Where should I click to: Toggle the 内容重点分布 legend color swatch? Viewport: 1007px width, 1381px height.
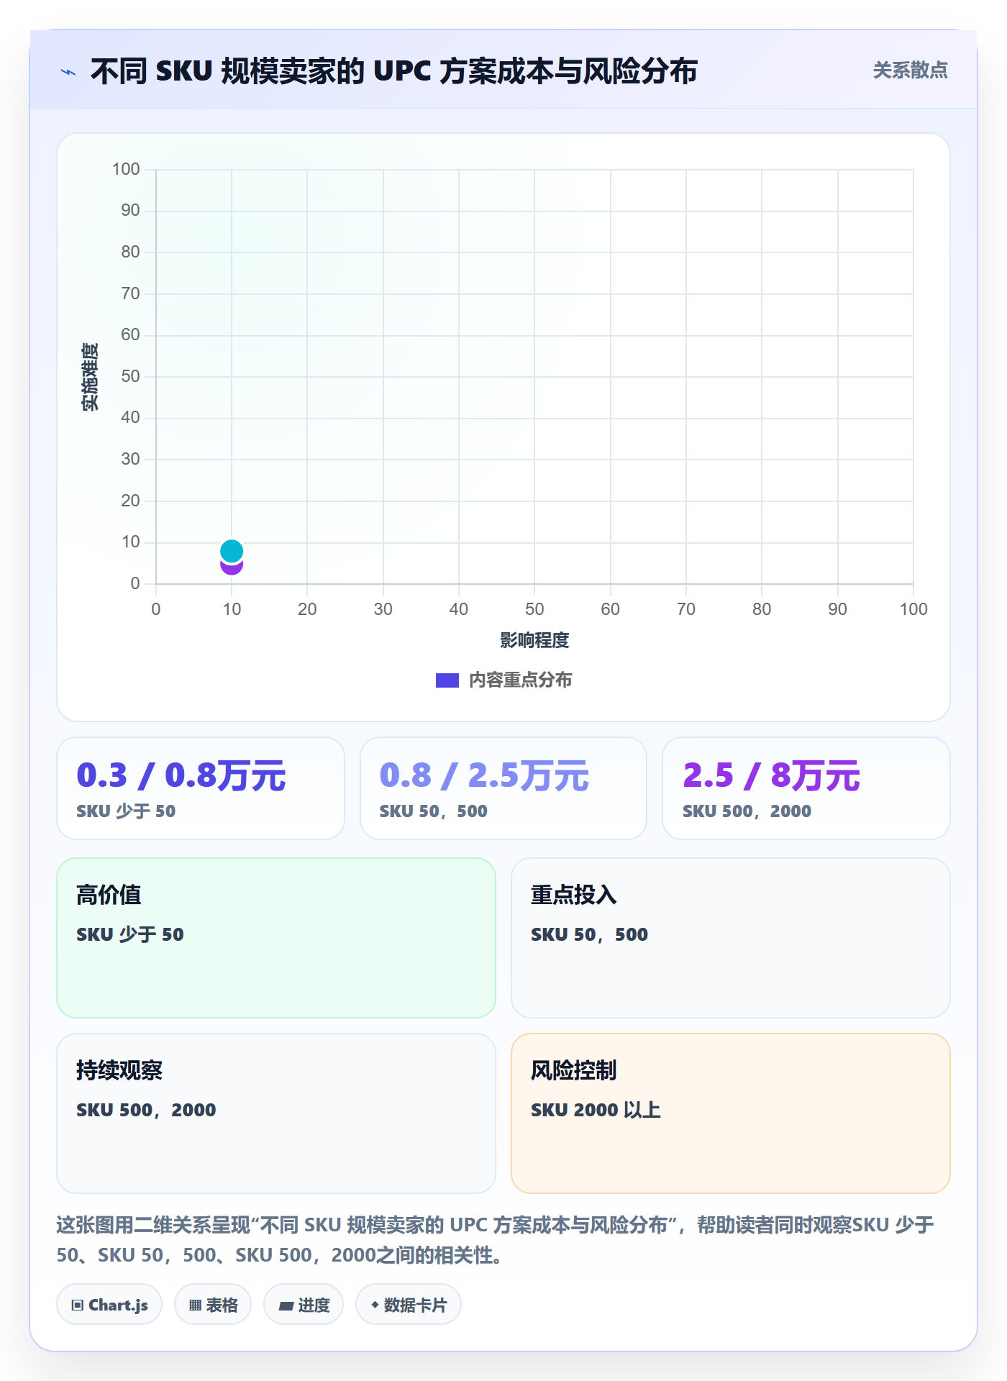click(x=447, y=680)
